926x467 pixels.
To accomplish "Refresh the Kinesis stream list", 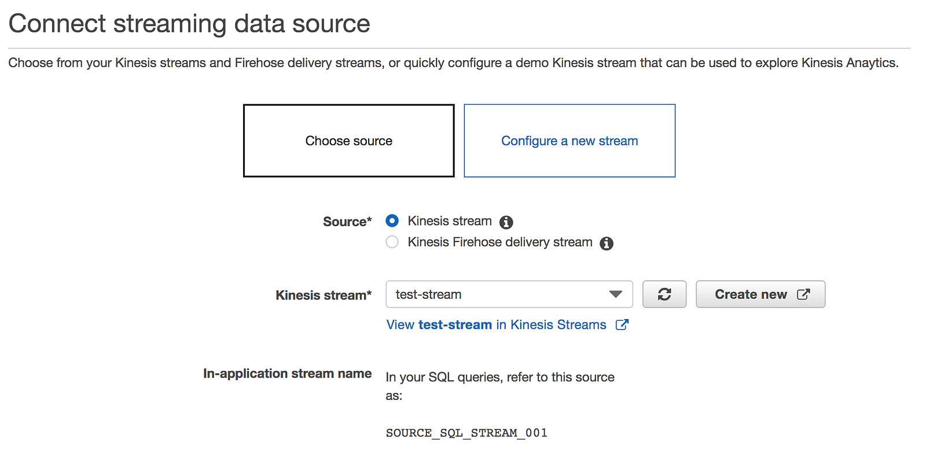I will click(x=664, y=294).
